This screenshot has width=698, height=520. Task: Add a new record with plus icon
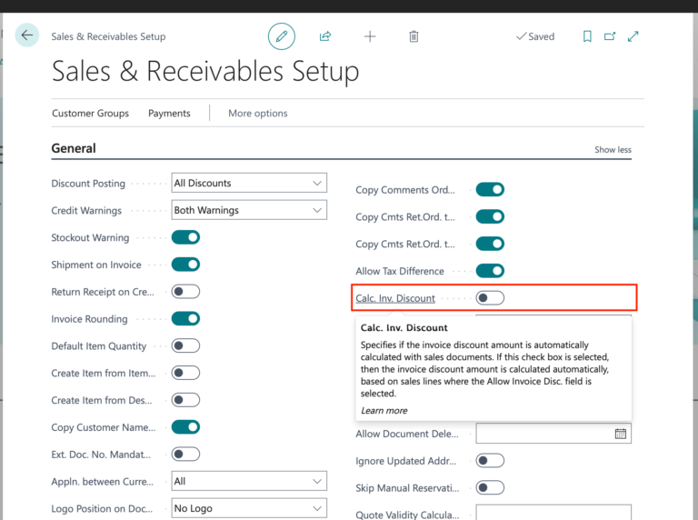click(370, 36)
